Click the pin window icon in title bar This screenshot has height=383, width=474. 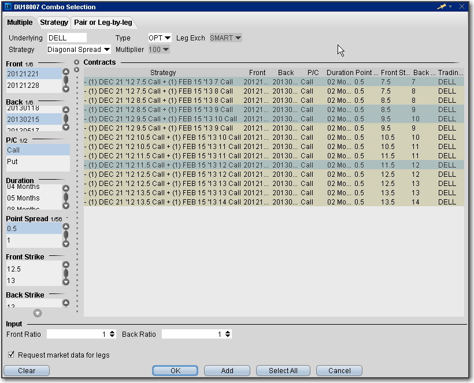pos(441,6)
